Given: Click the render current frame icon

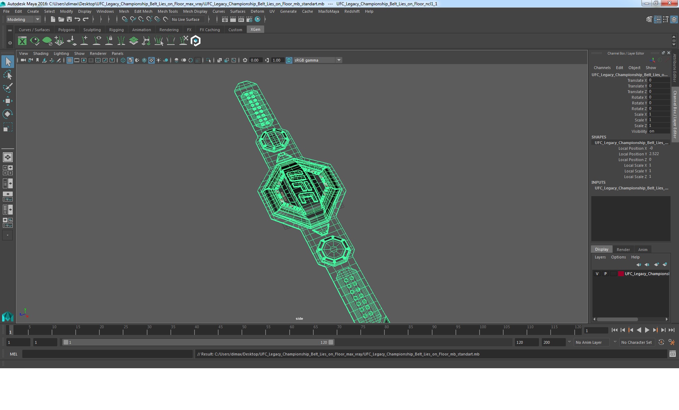Looking at the screenshot, I should click(233, 19).
